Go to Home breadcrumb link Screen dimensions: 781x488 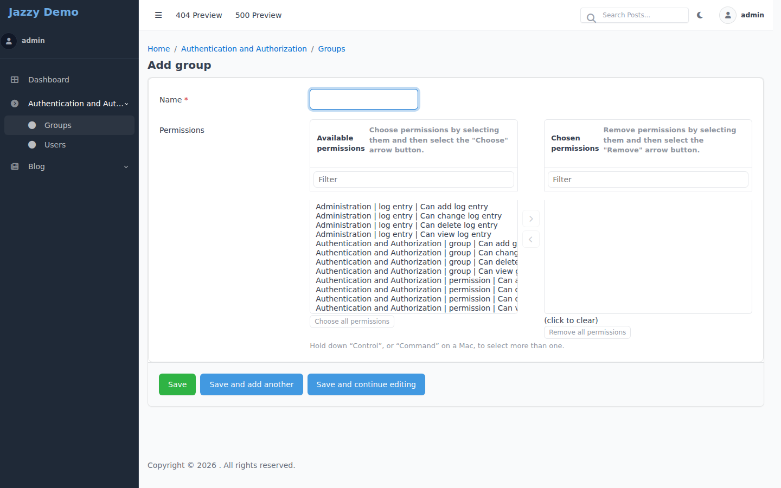click(x=159, y=49)
